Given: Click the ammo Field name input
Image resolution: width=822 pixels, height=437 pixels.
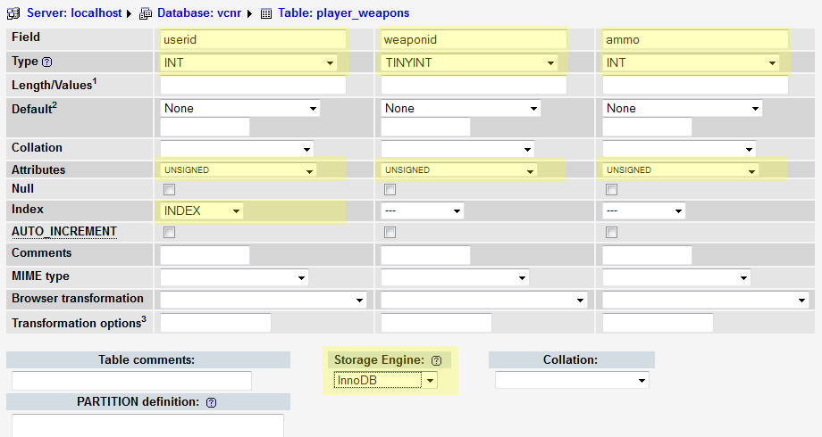Looking at the screenshot, I should point(696,40).
